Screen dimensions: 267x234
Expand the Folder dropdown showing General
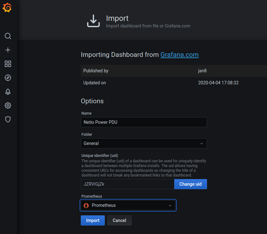[144, 143]
